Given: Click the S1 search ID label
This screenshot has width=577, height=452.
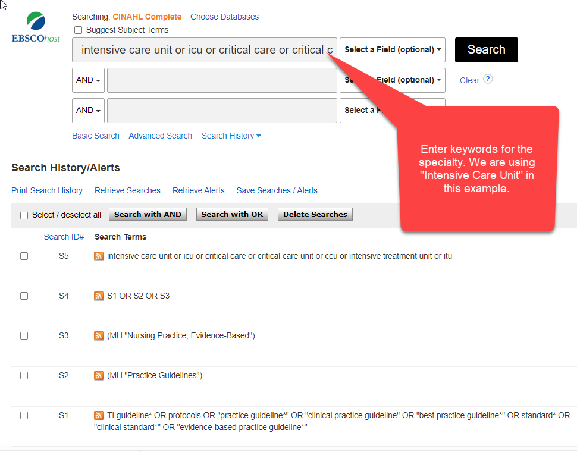Looking at the screenshot, I should click(x=64, y=415).
